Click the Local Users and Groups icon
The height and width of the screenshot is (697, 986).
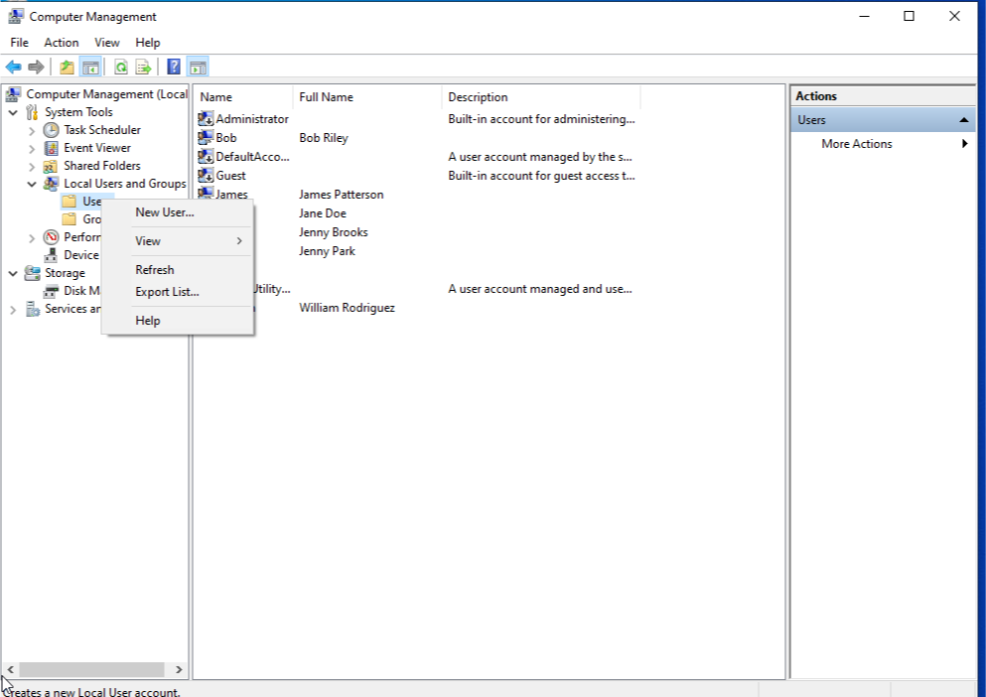point(51,184)
